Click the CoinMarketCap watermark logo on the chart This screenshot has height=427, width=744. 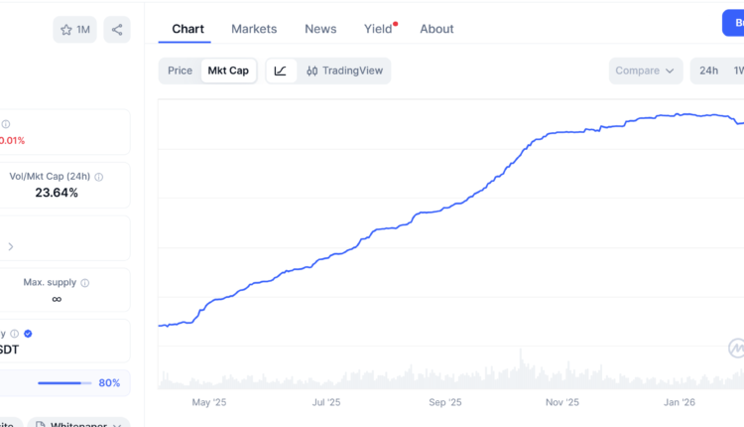click(x=735, y=349)
